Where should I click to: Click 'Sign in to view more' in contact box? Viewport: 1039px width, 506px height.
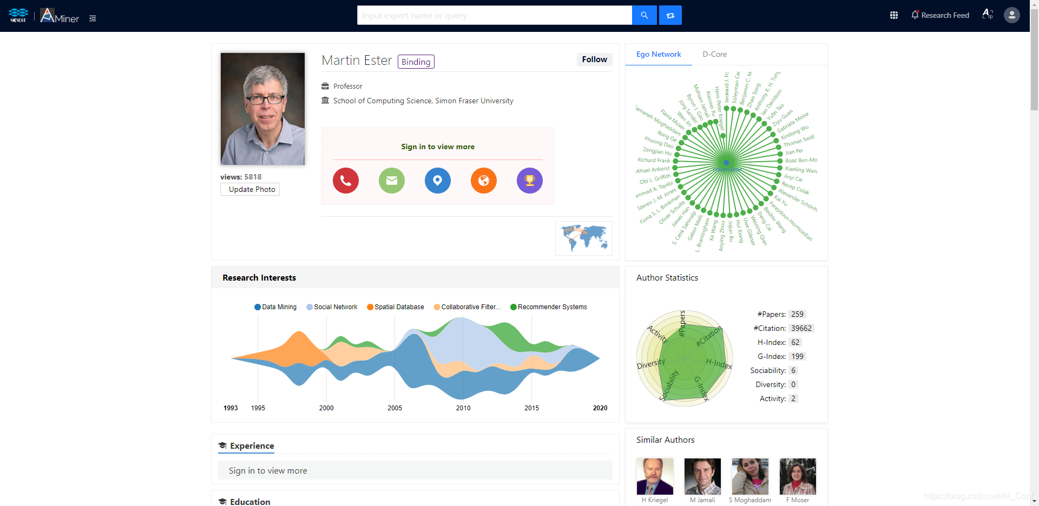(438, 147)
